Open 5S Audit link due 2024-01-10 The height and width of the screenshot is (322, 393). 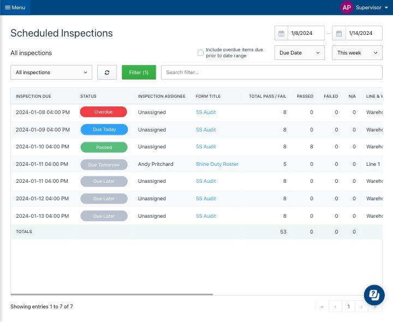206,147
